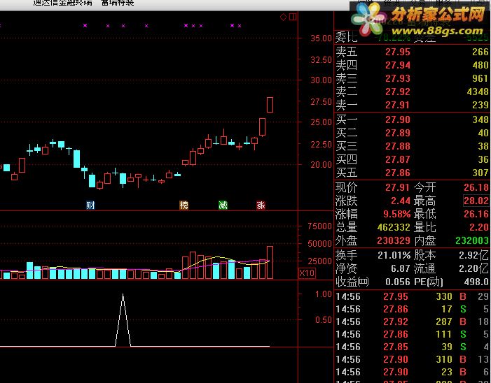The image size is (491, 383).
Task: Select the trade row 27.92 287 B
Action: click(x=413, y=321)
